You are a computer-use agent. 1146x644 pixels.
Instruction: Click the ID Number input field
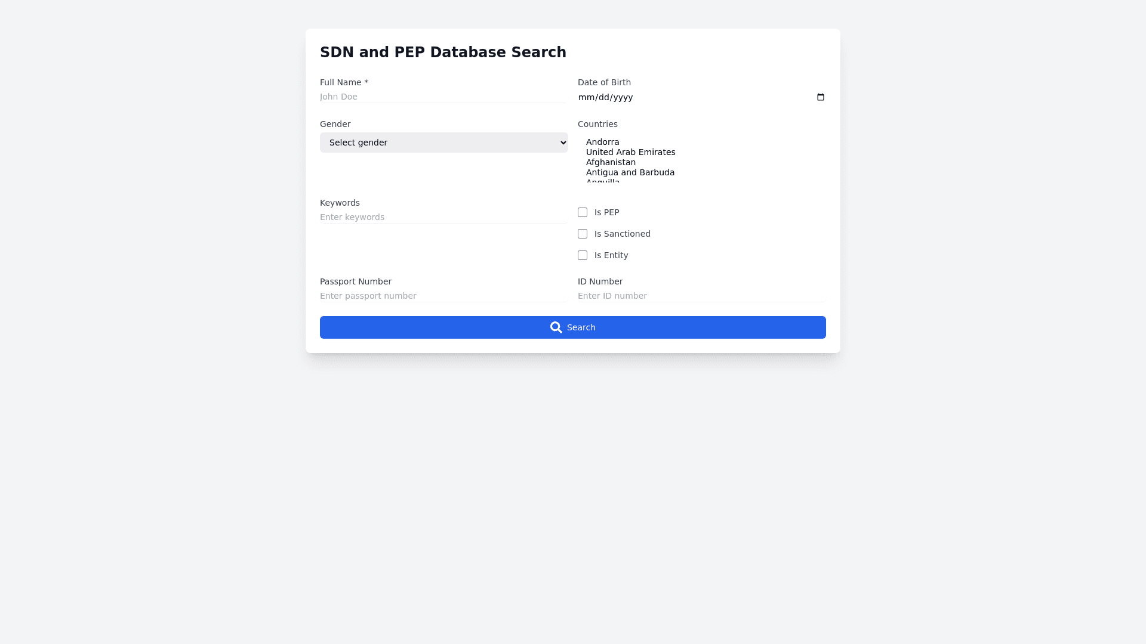click(x=701, y=296)
